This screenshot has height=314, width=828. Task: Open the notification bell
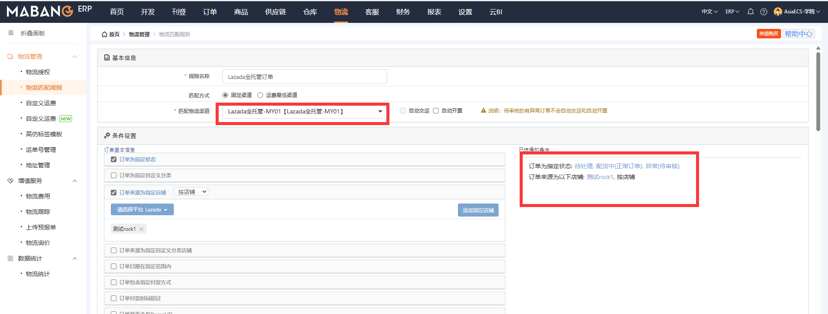click(750, 12)
